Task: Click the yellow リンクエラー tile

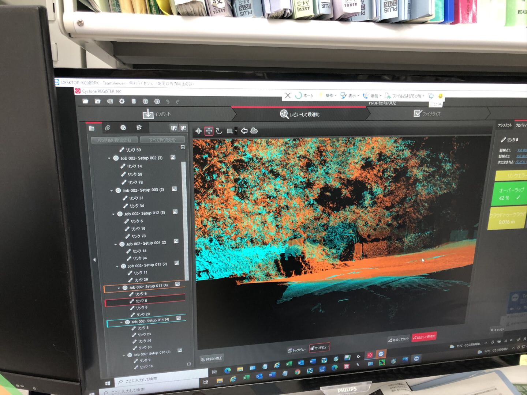Action: pyautogui.click(x=511, y=176)
